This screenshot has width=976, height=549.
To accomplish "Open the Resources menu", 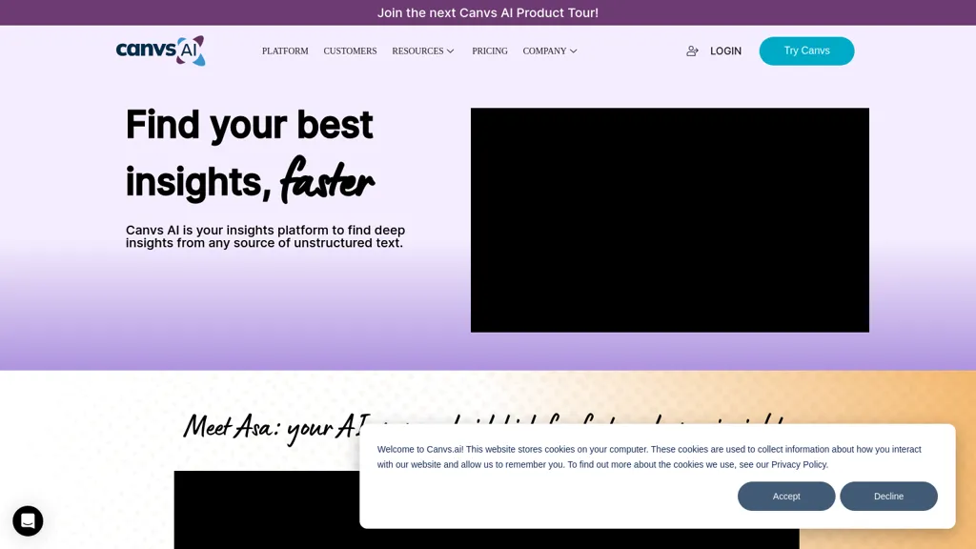I will 417,51.
